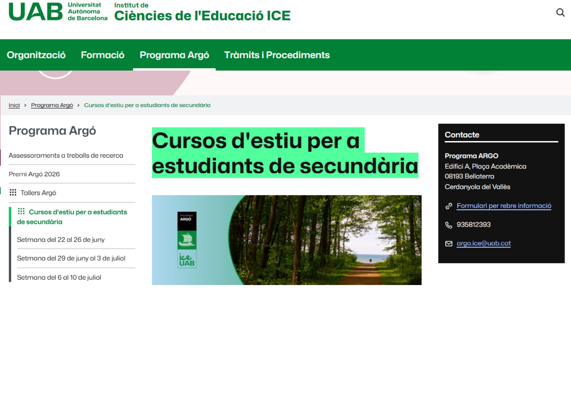
Task: Click Programa Argó breadcrumb link
Action: [x=52, y=105]
